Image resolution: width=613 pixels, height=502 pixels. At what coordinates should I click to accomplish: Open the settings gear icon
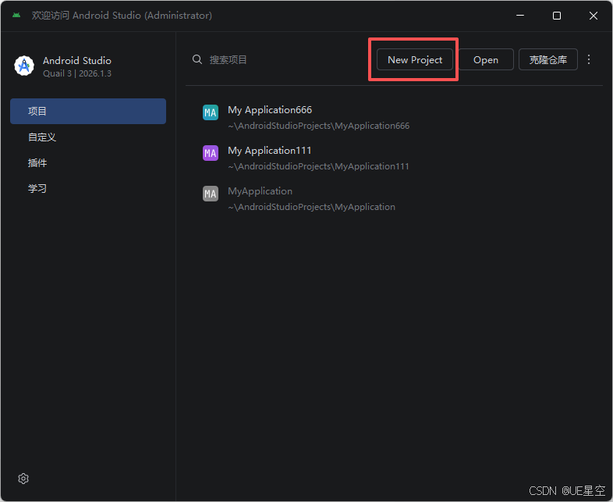tap(23, 479)
